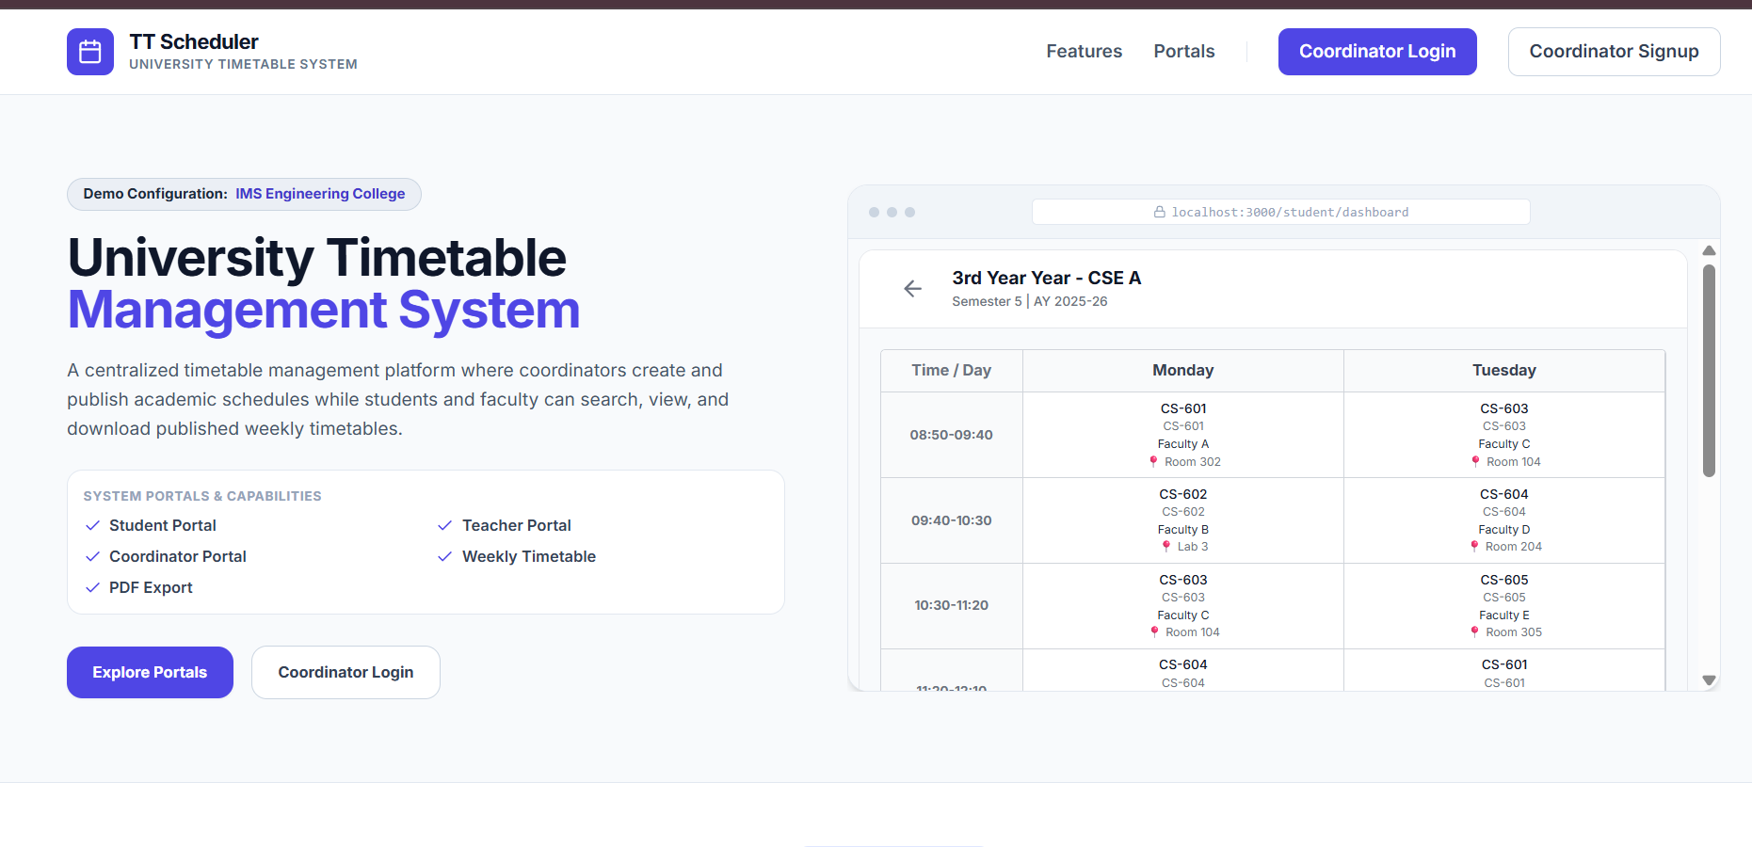Viewport: 1752px width, 847px height.
Task: Click the Student Portal label
Action: (163, 525)
